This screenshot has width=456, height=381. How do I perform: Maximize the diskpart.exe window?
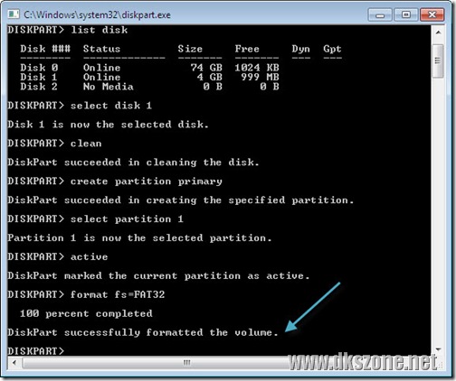[406, 14]
